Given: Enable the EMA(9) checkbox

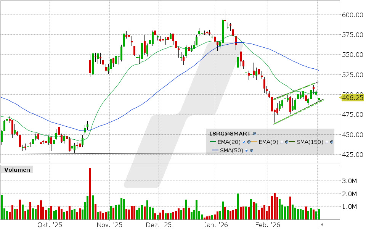Looking at the screenshot, I should coord(281,142).
